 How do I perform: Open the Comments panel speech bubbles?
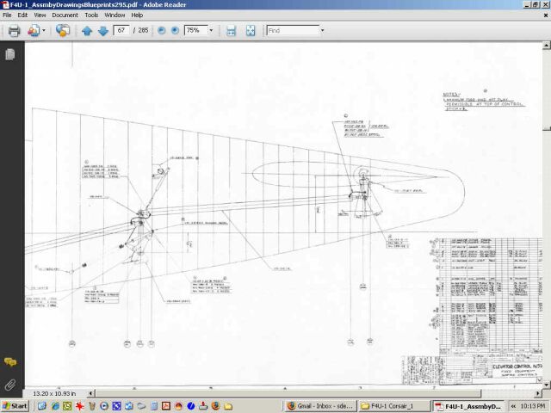(10, 361)
